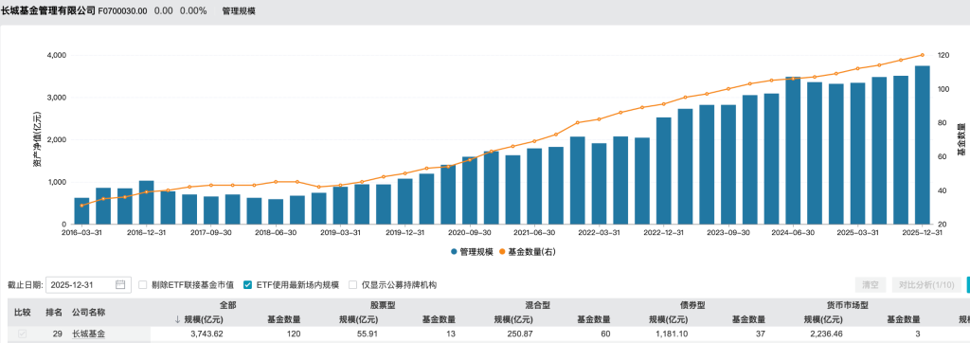The image size is (970, 343).
Task: Click the 基金数量 right axis title
Action: [x=961, y=139]
